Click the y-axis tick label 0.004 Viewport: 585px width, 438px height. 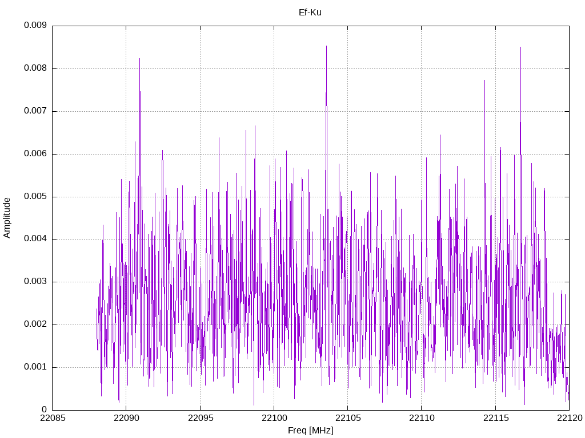(35, 239)
